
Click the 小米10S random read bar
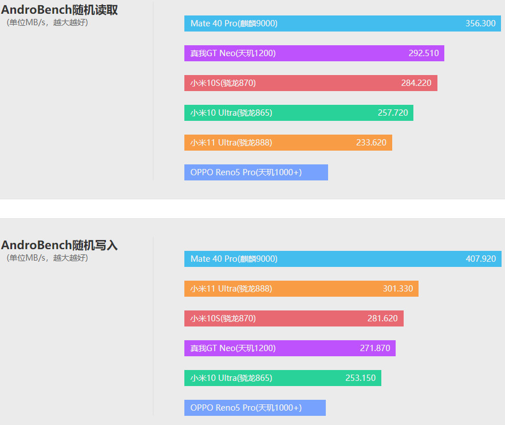click(311, 83)
